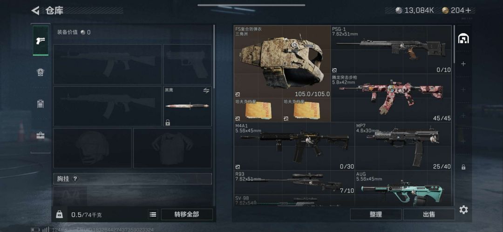Select the pistol weapons tab in sidebar
Image resolution: width=503 pixels, height=232 pixels.
click(x=41, y=41)
